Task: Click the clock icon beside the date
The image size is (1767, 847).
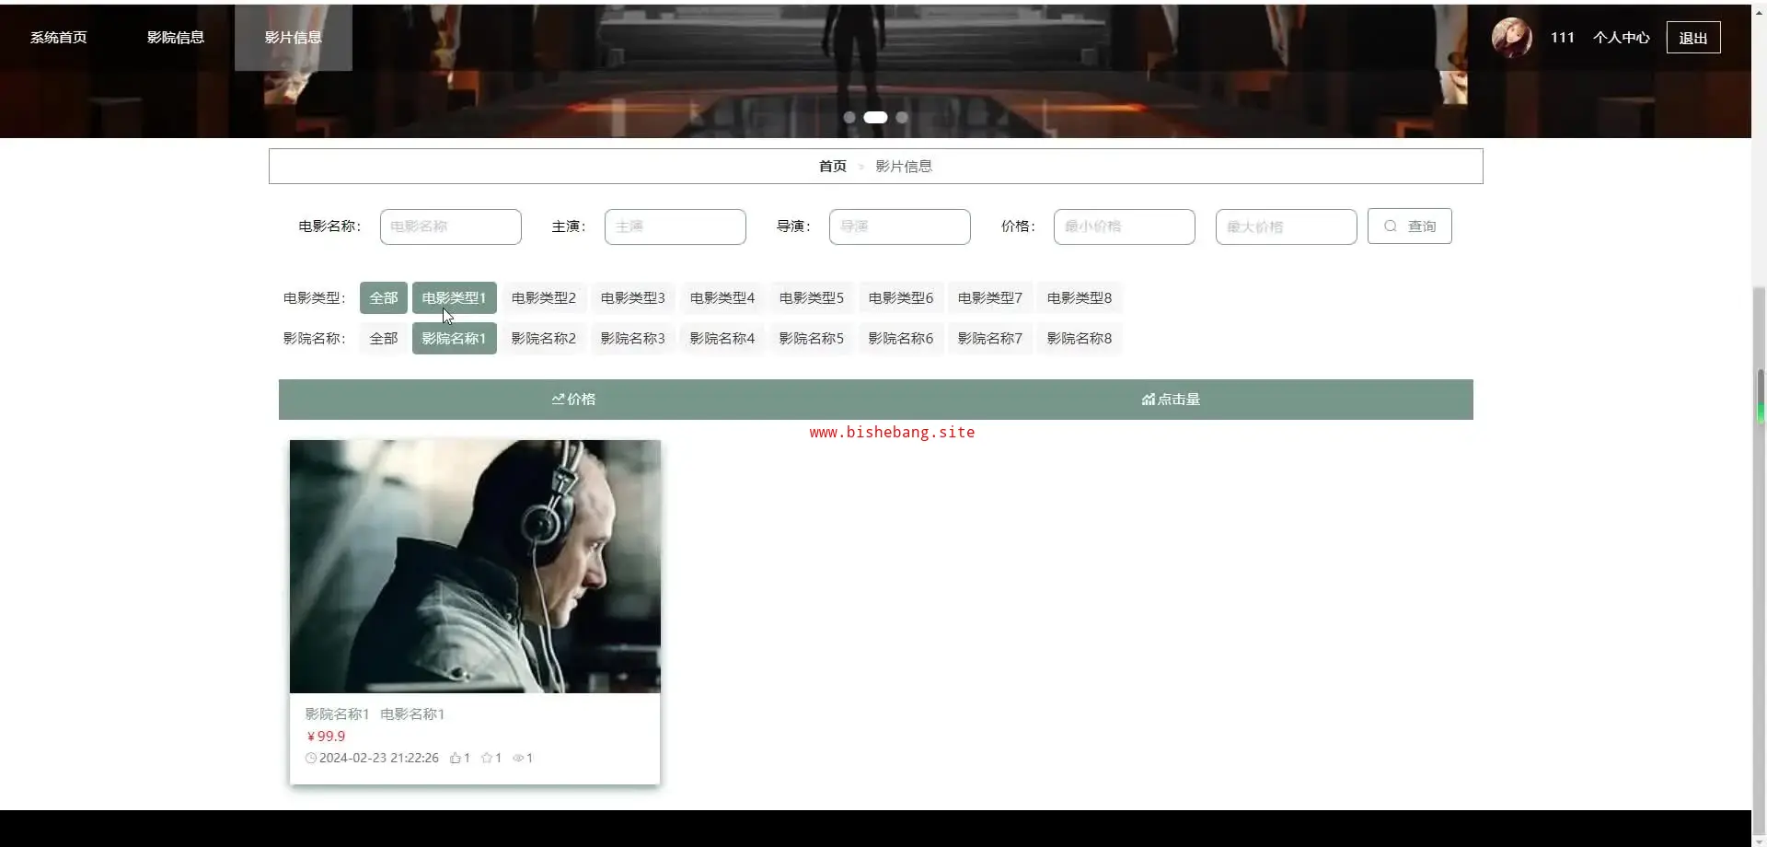Action: pos(311,758)
